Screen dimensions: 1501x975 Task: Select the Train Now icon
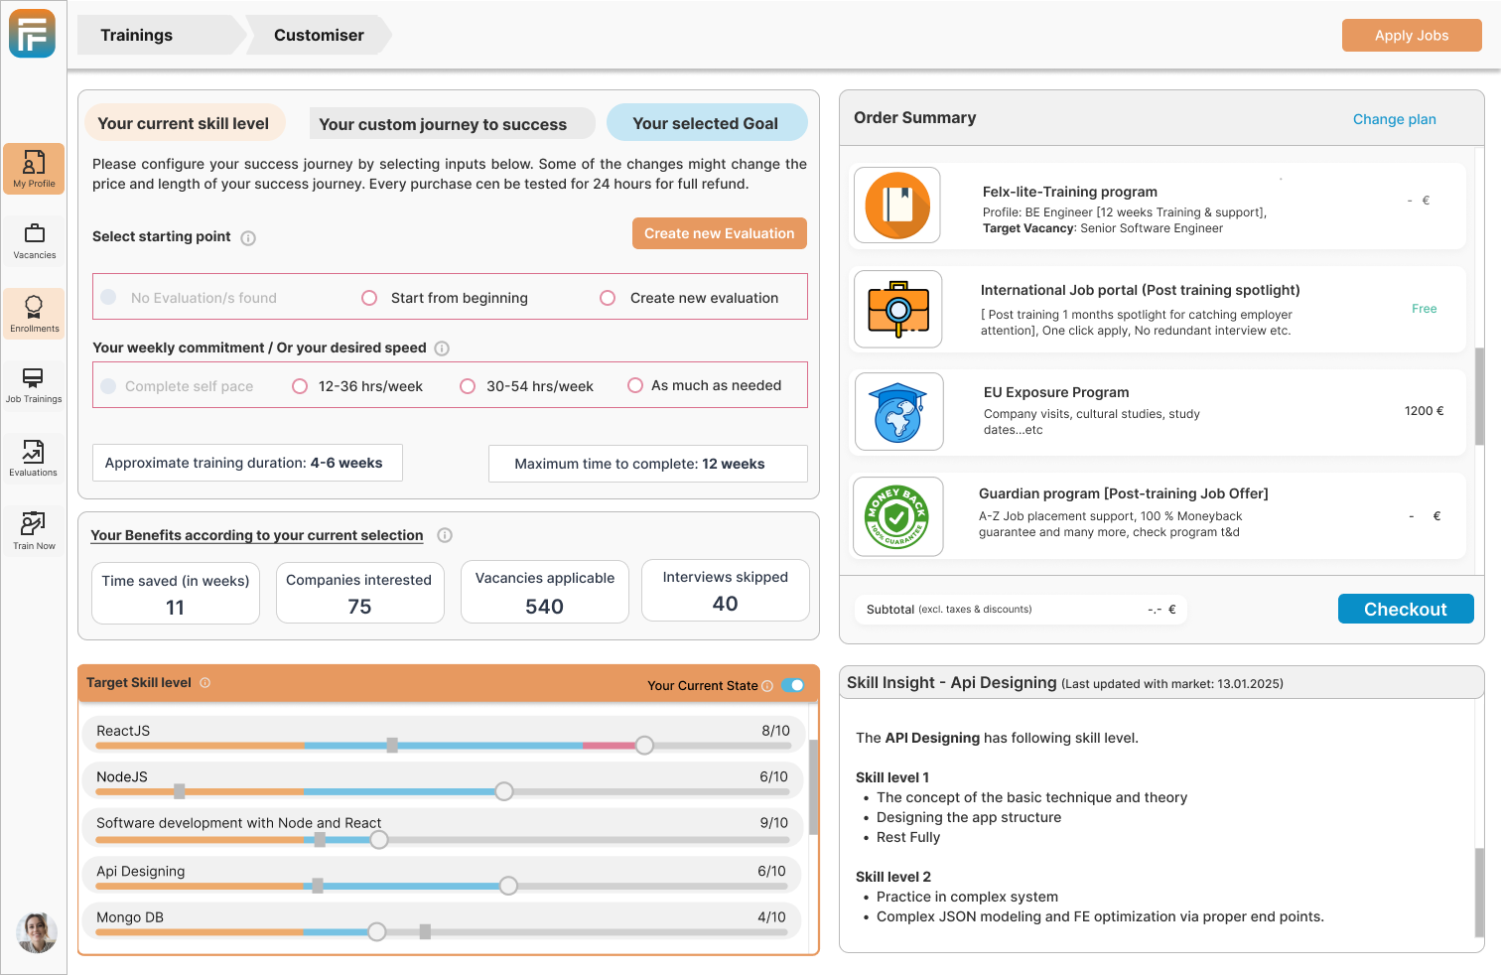[x=34, y=526]
